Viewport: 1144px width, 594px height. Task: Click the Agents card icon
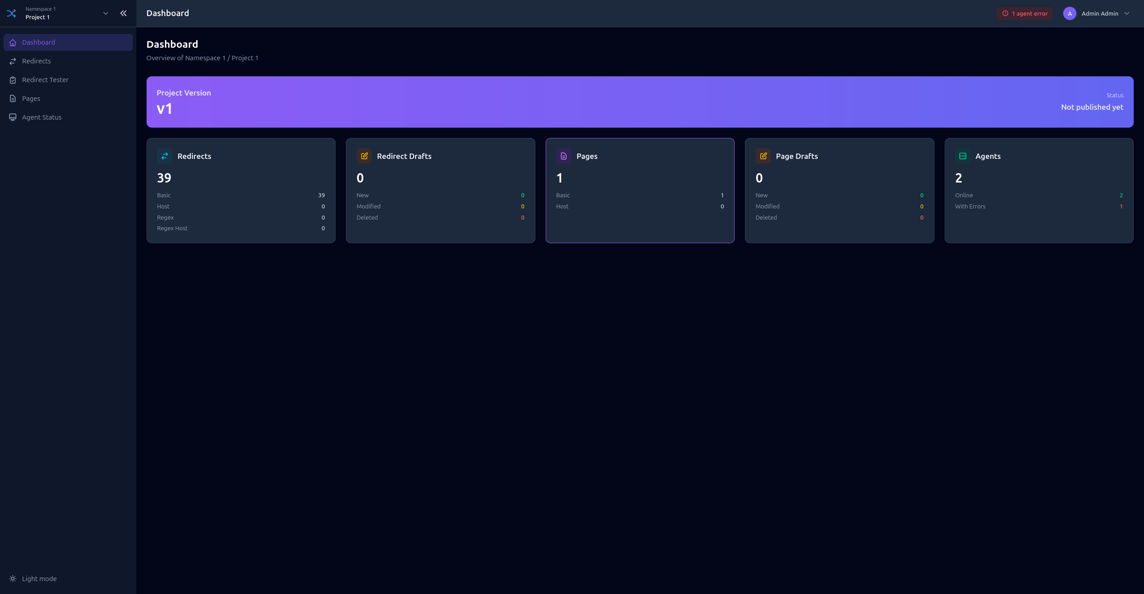click(x=963, y=156)
